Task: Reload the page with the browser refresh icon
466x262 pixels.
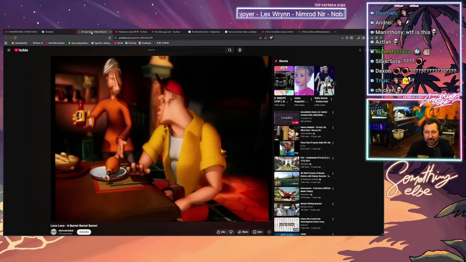Action: (x=15, y=38)
